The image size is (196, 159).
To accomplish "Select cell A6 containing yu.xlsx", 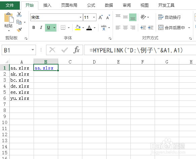I will [x=22, y=98].
